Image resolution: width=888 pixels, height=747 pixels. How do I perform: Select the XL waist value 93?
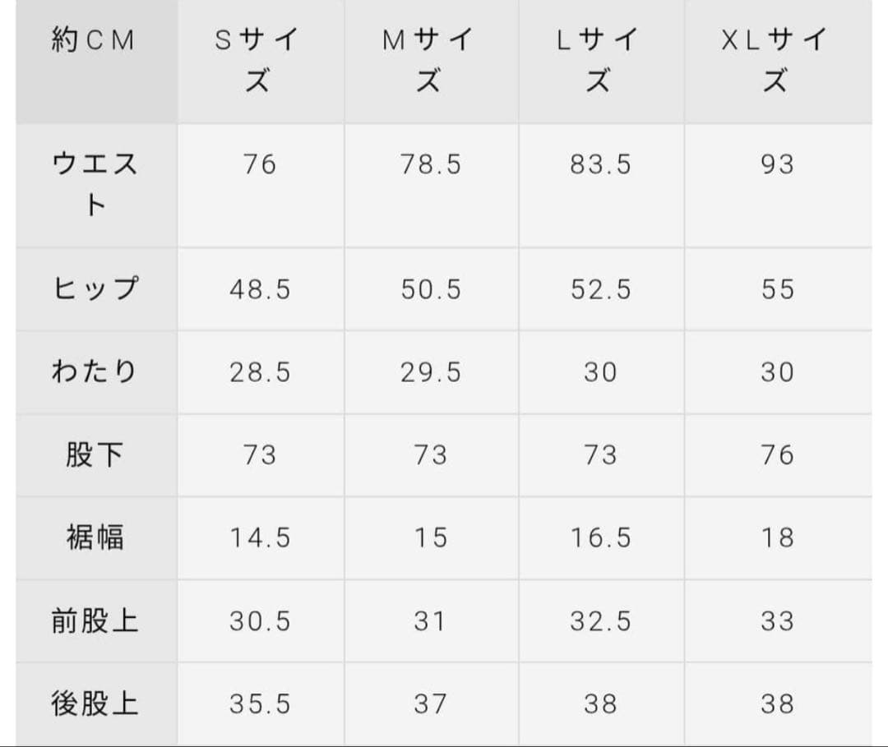(777, 164)
